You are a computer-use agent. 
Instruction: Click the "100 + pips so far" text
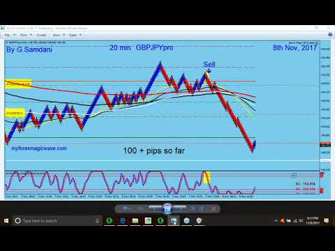154,151
